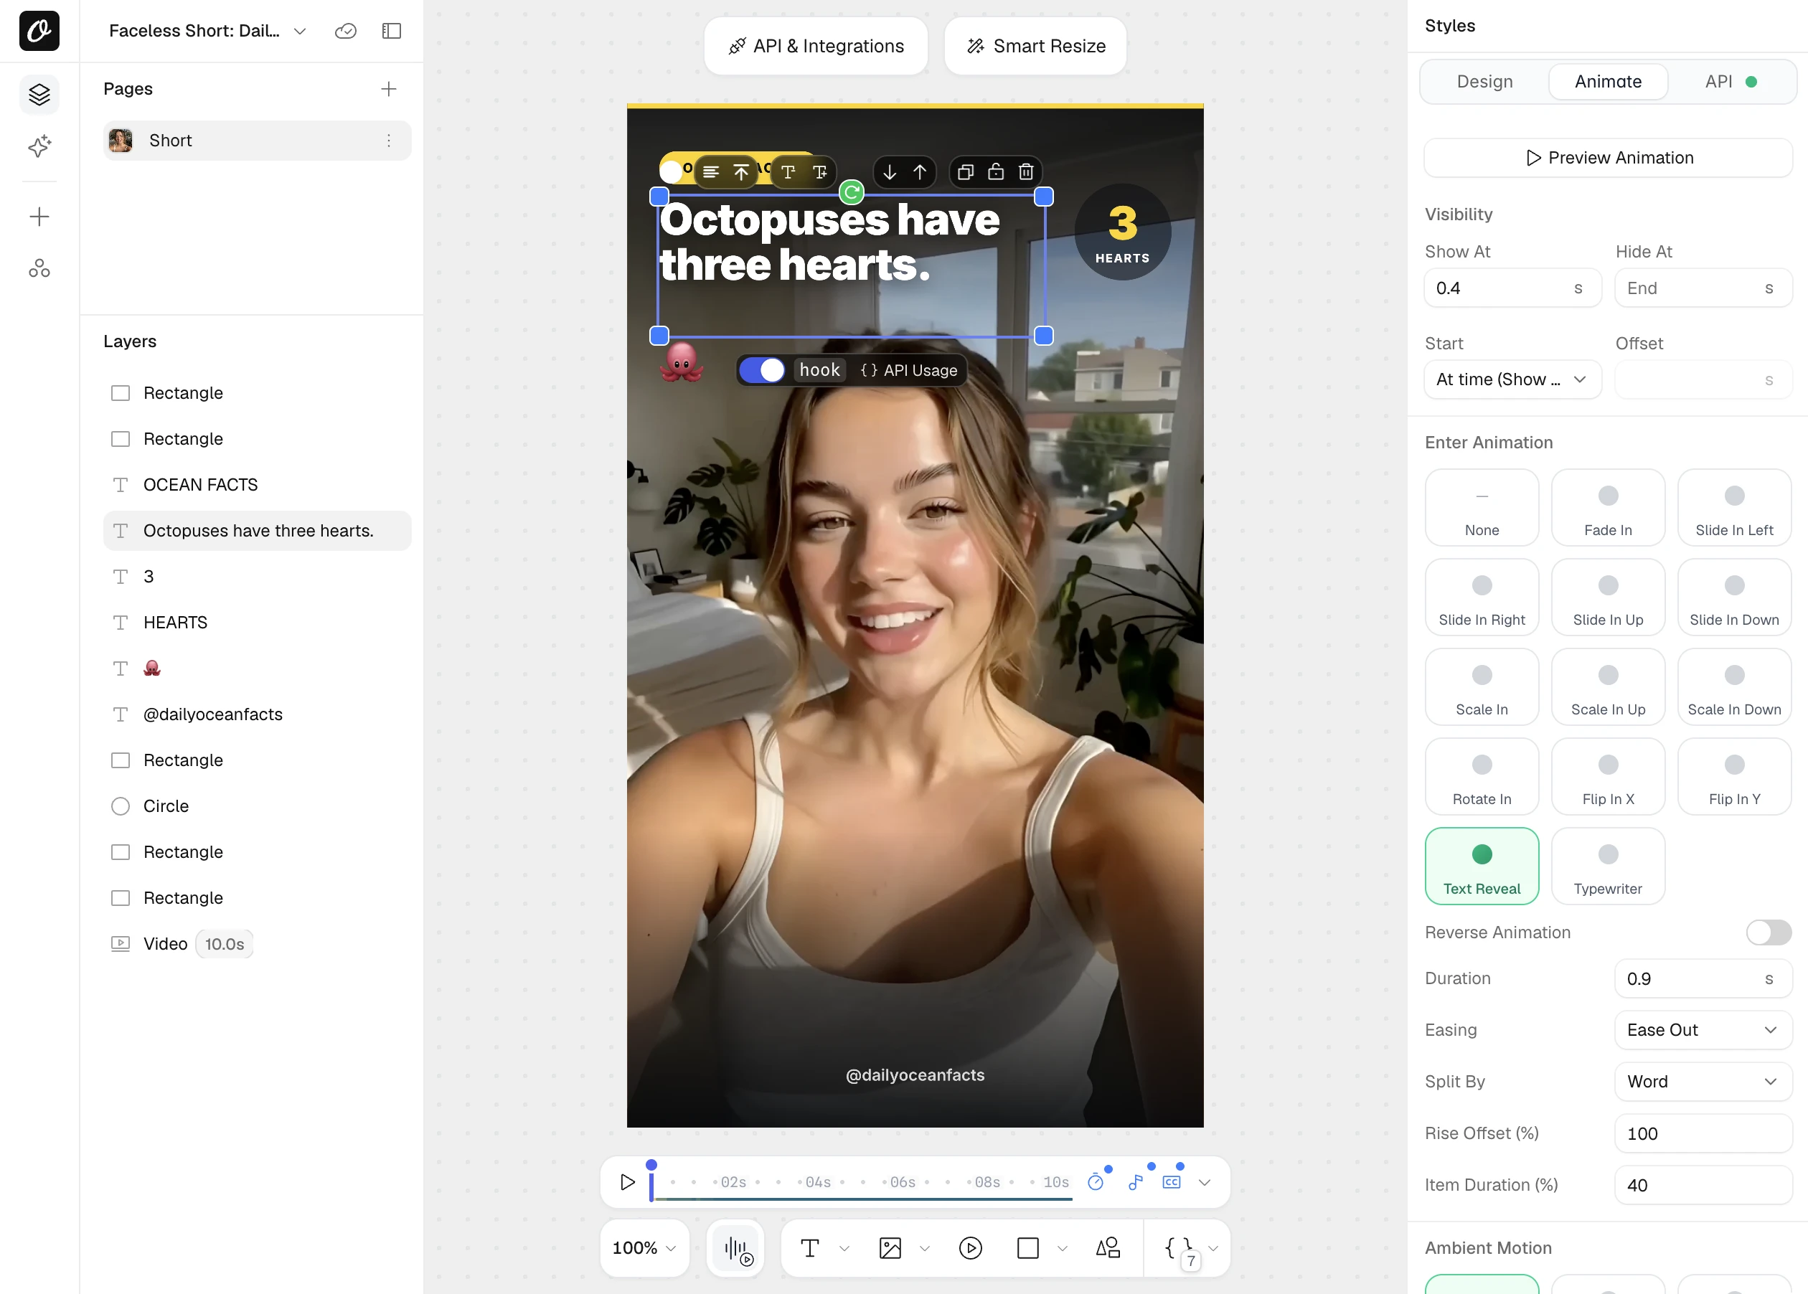Screen dimensions: 1808x1294
Task: Open the Start timing dropdown
Action: (x=1512, y=380)
